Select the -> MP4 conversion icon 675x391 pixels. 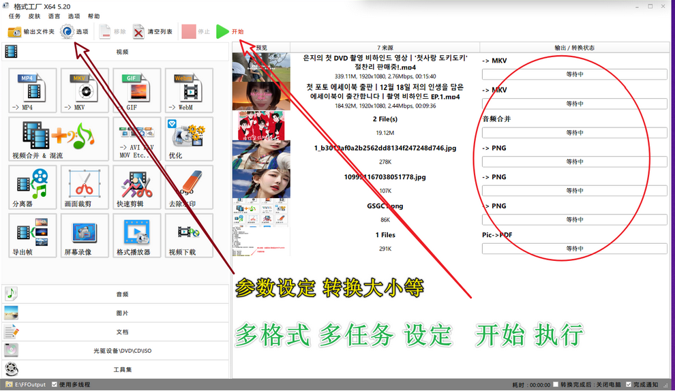[x=32, y=91]
